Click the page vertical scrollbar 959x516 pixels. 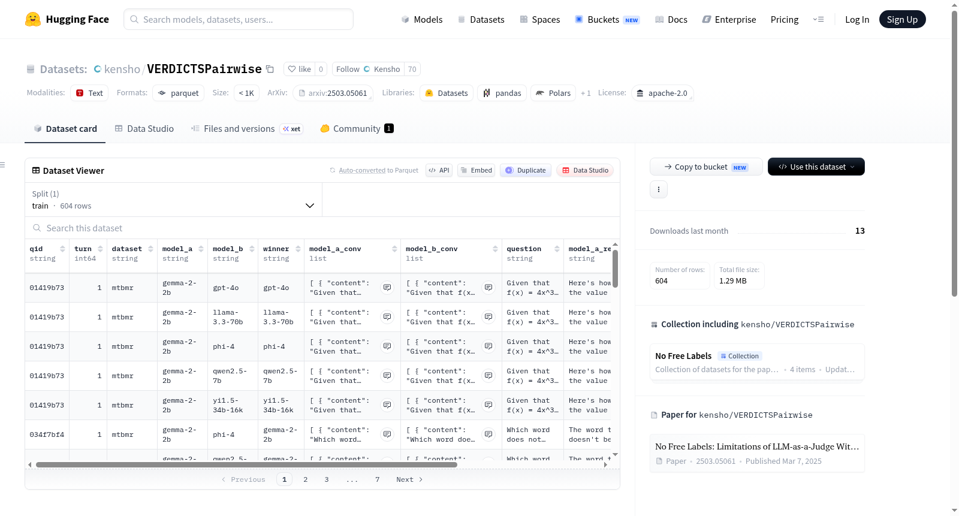point(955,153)
